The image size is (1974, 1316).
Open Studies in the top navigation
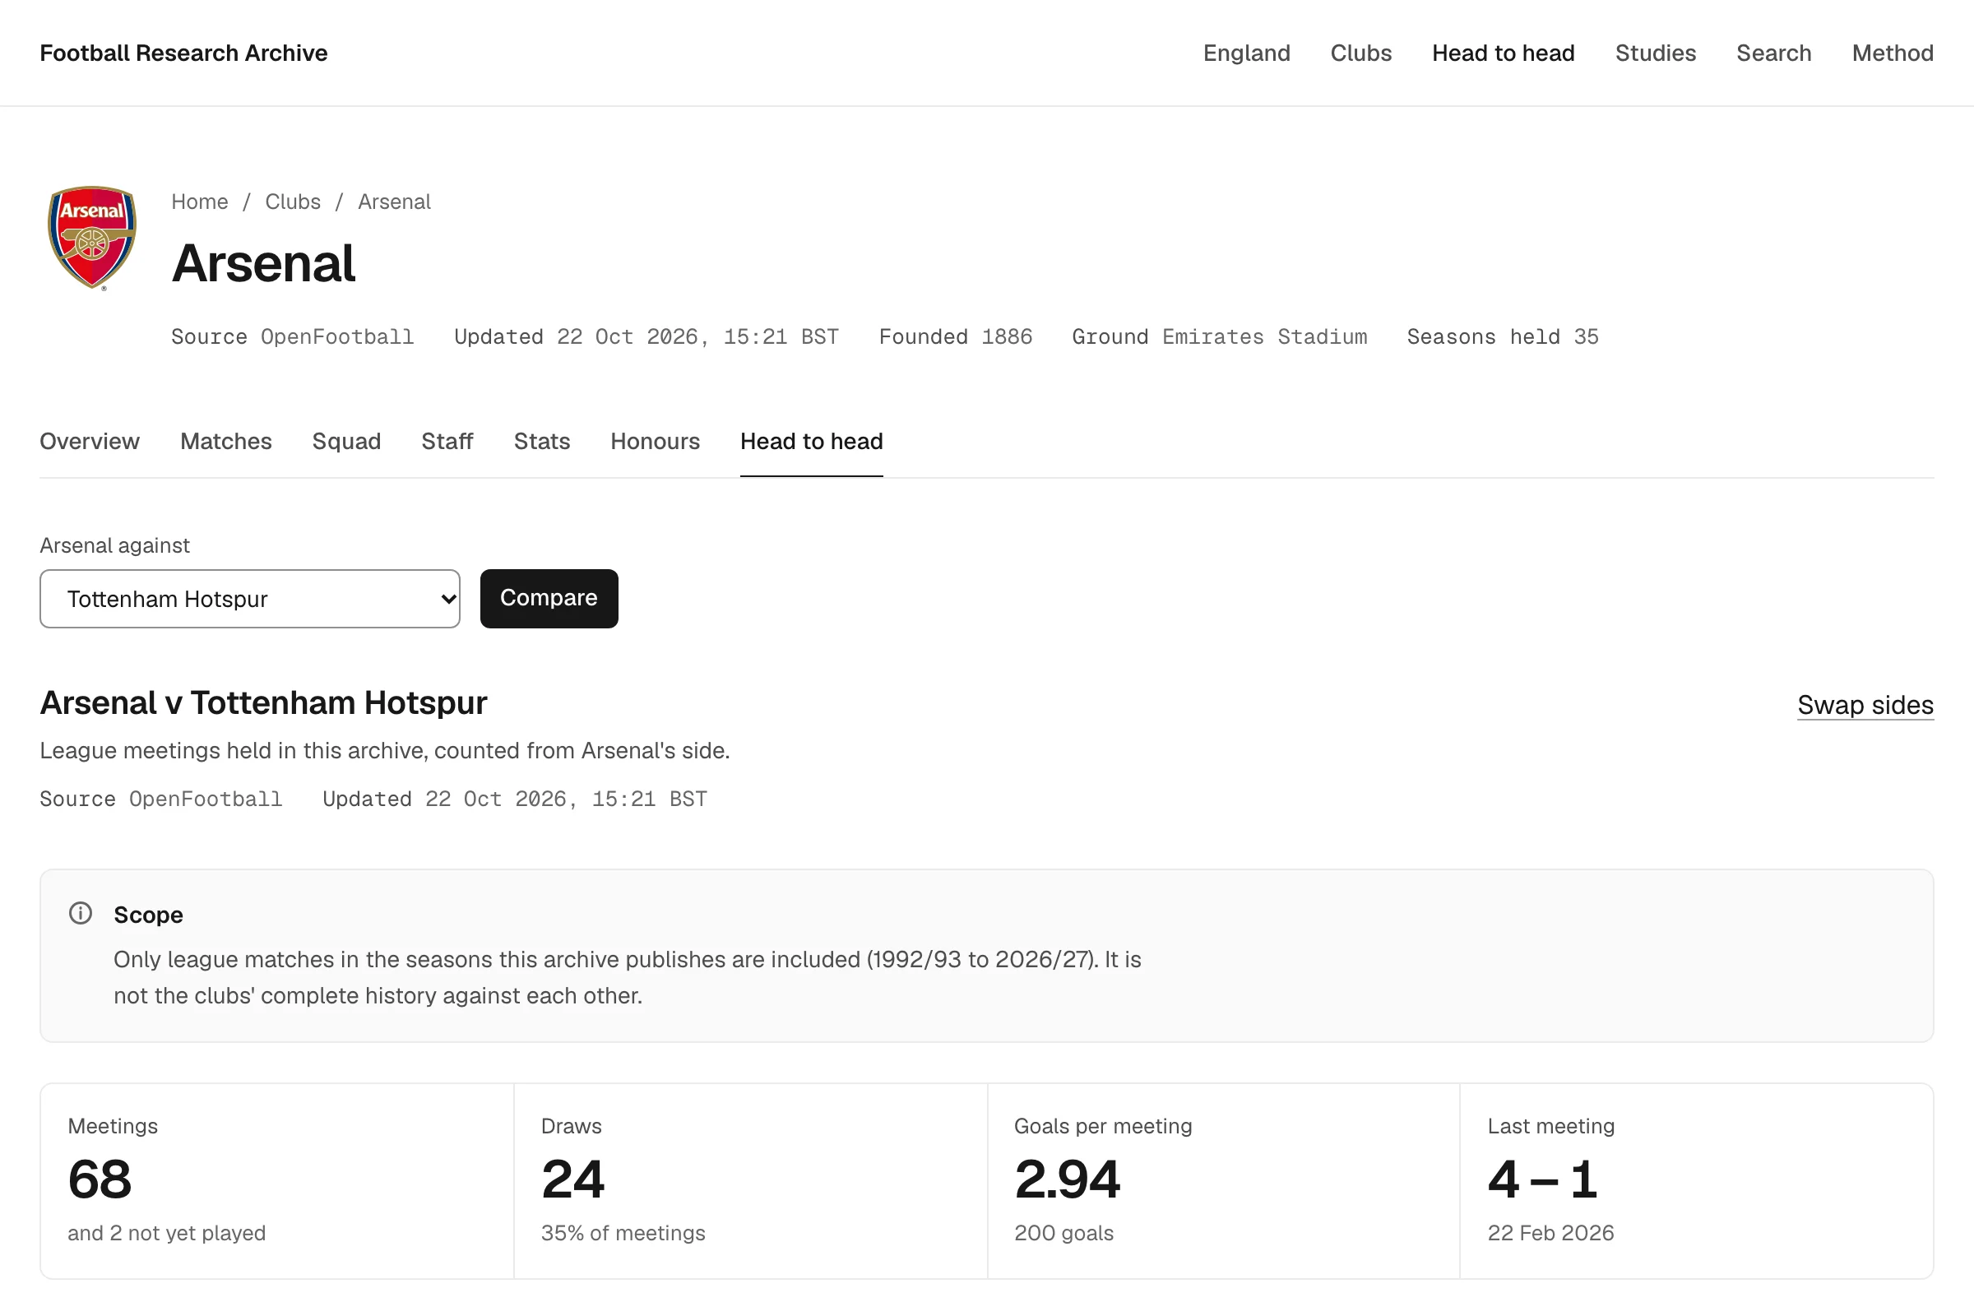click(1655, 53)
